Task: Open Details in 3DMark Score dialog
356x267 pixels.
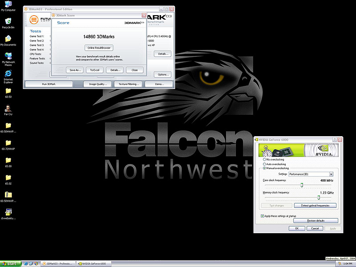Action: tap(115, 70)
